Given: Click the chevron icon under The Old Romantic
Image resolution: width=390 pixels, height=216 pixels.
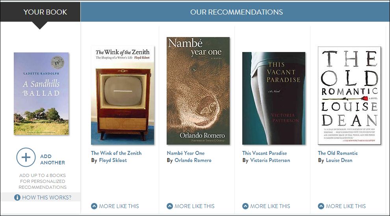Looking at the screenshot, I should coord(321,206).
